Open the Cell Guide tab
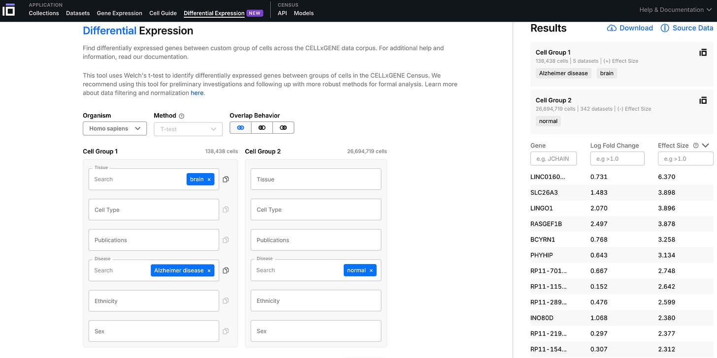The image size is (717, 358). coord(163,13)
